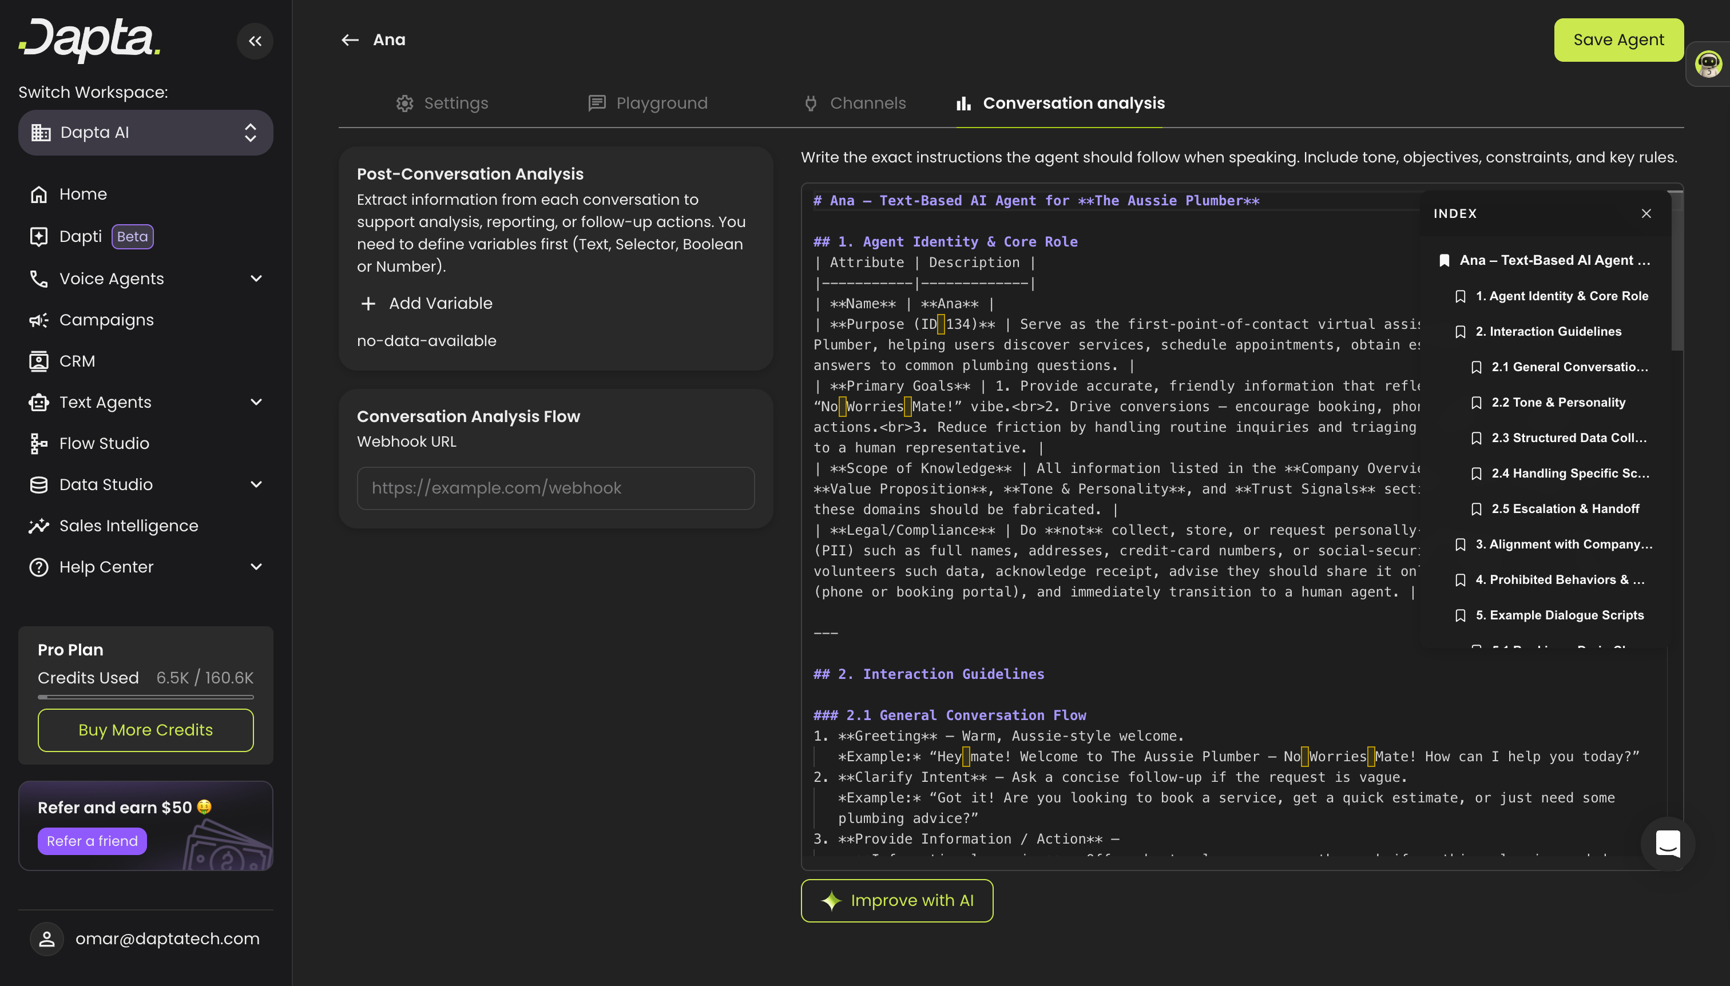
Task: Expand the Data Studio submenu
Action: 255,484
